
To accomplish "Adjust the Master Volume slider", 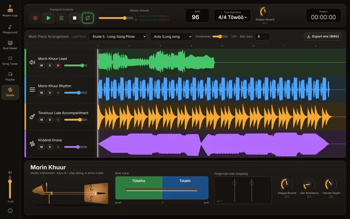I will point(116,18).
